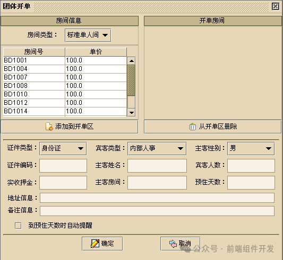Screen dimensions: 283x260
Task: Click the room list scrollbar thumb
Action: [x=131, y=80]
